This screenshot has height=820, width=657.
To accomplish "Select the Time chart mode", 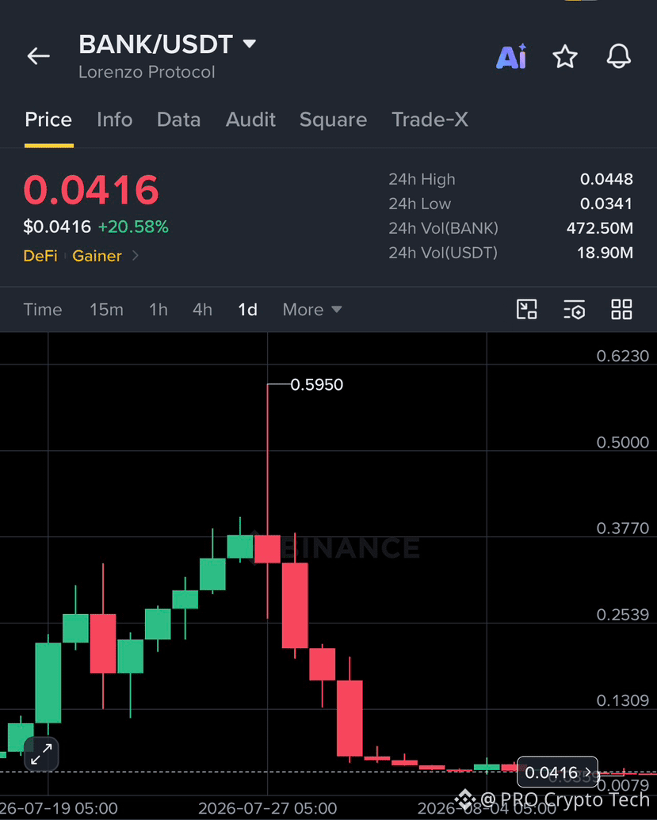I will (x=43, y=310).
